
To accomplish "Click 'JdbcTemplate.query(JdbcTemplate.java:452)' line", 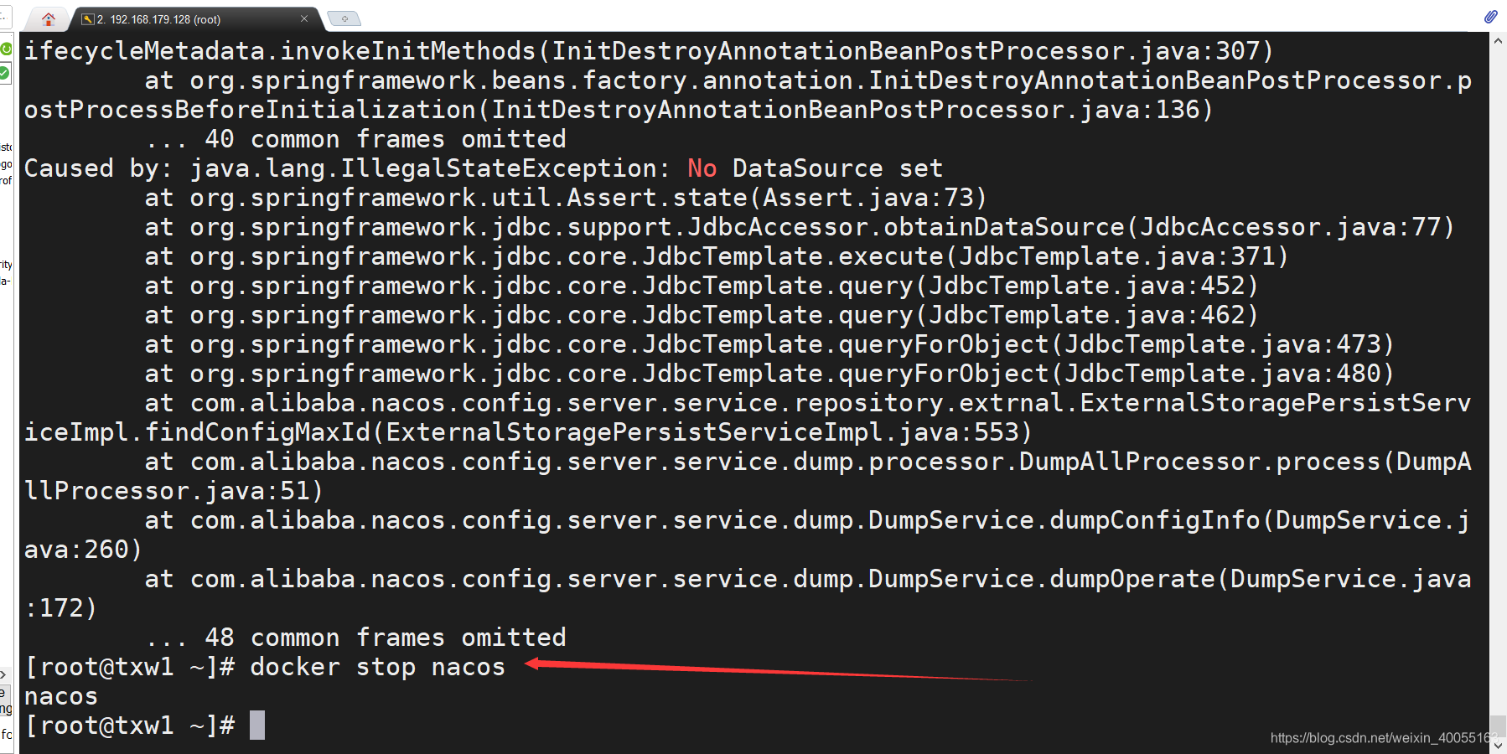I will coord(702,286).
